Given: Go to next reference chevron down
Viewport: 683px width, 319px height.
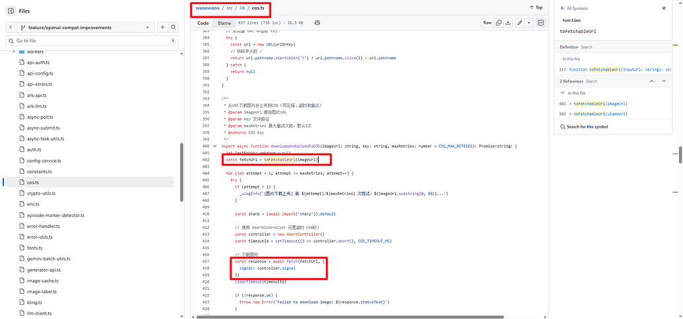Looking at the screenshot, I should (664, 81).
